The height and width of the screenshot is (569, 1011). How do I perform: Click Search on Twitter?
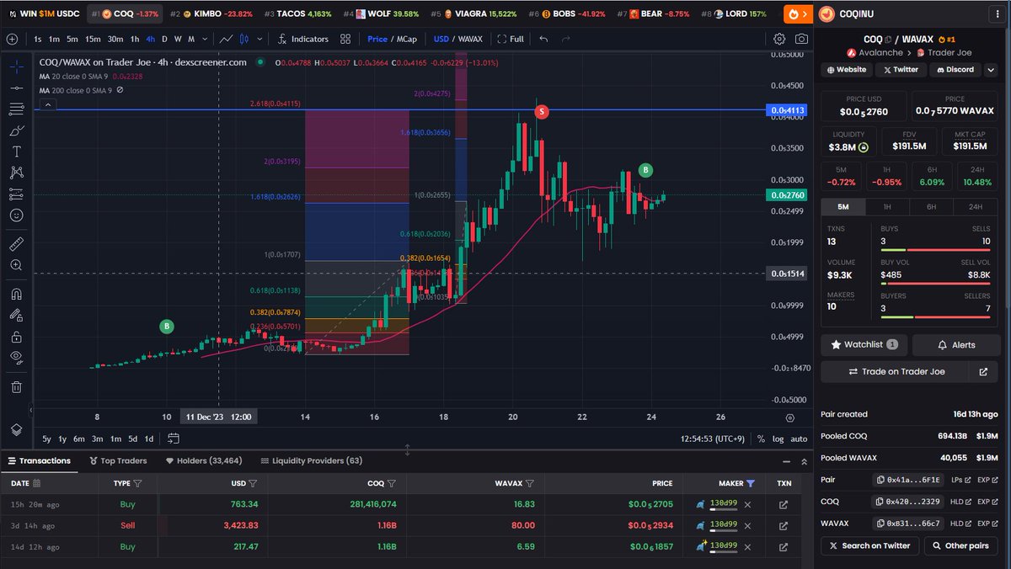tap(869, 545)
